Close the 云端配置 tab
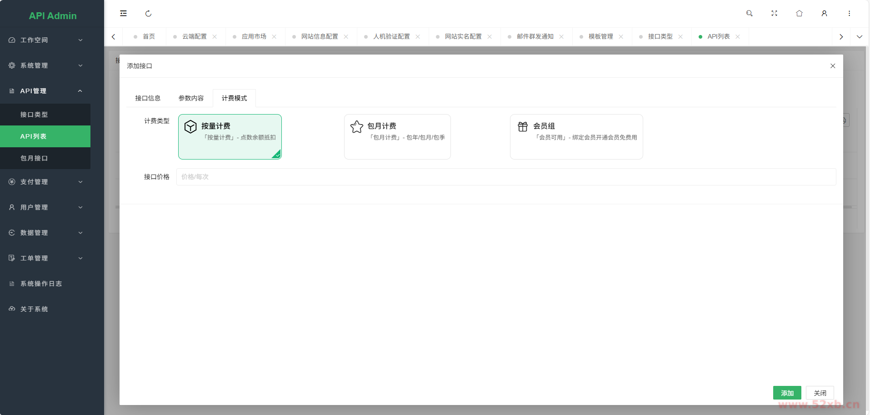 [215, 37]
